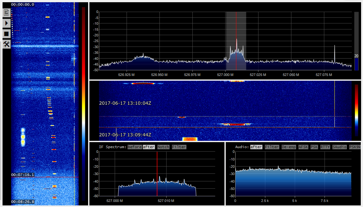Click the 2.5 k label on audio axis
Image resolution: width=363 pixels, height=207 pixels.
(x=265, y=201)
